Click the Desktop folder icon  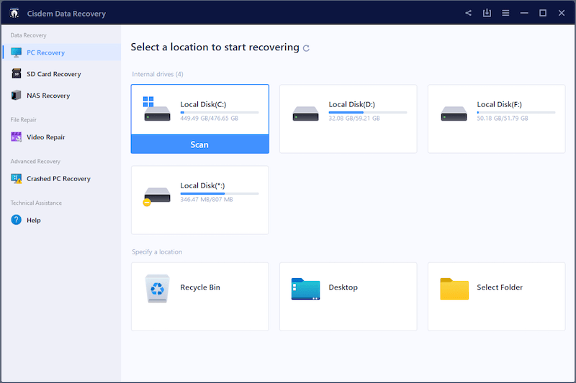(x=306, y=288)
